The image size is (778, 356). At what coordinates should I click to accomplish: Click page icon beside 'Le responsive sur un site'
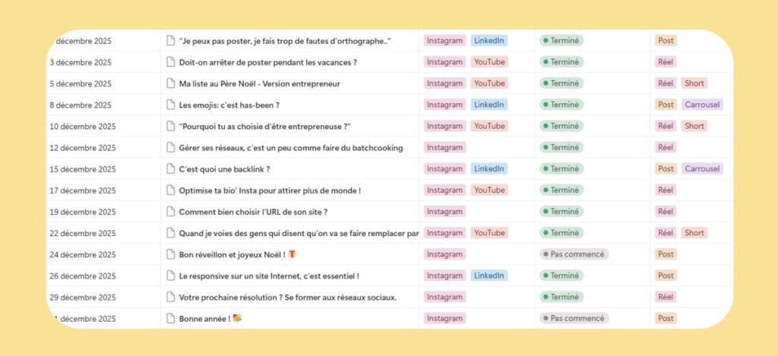(170, 276)
